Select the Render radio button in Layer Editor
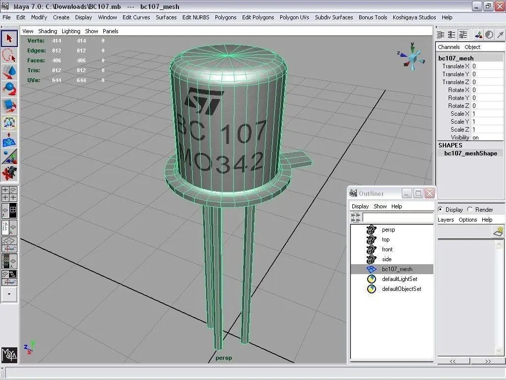This screenshot has width=506, height=380. pyautogui.click(x=470, y=209)
